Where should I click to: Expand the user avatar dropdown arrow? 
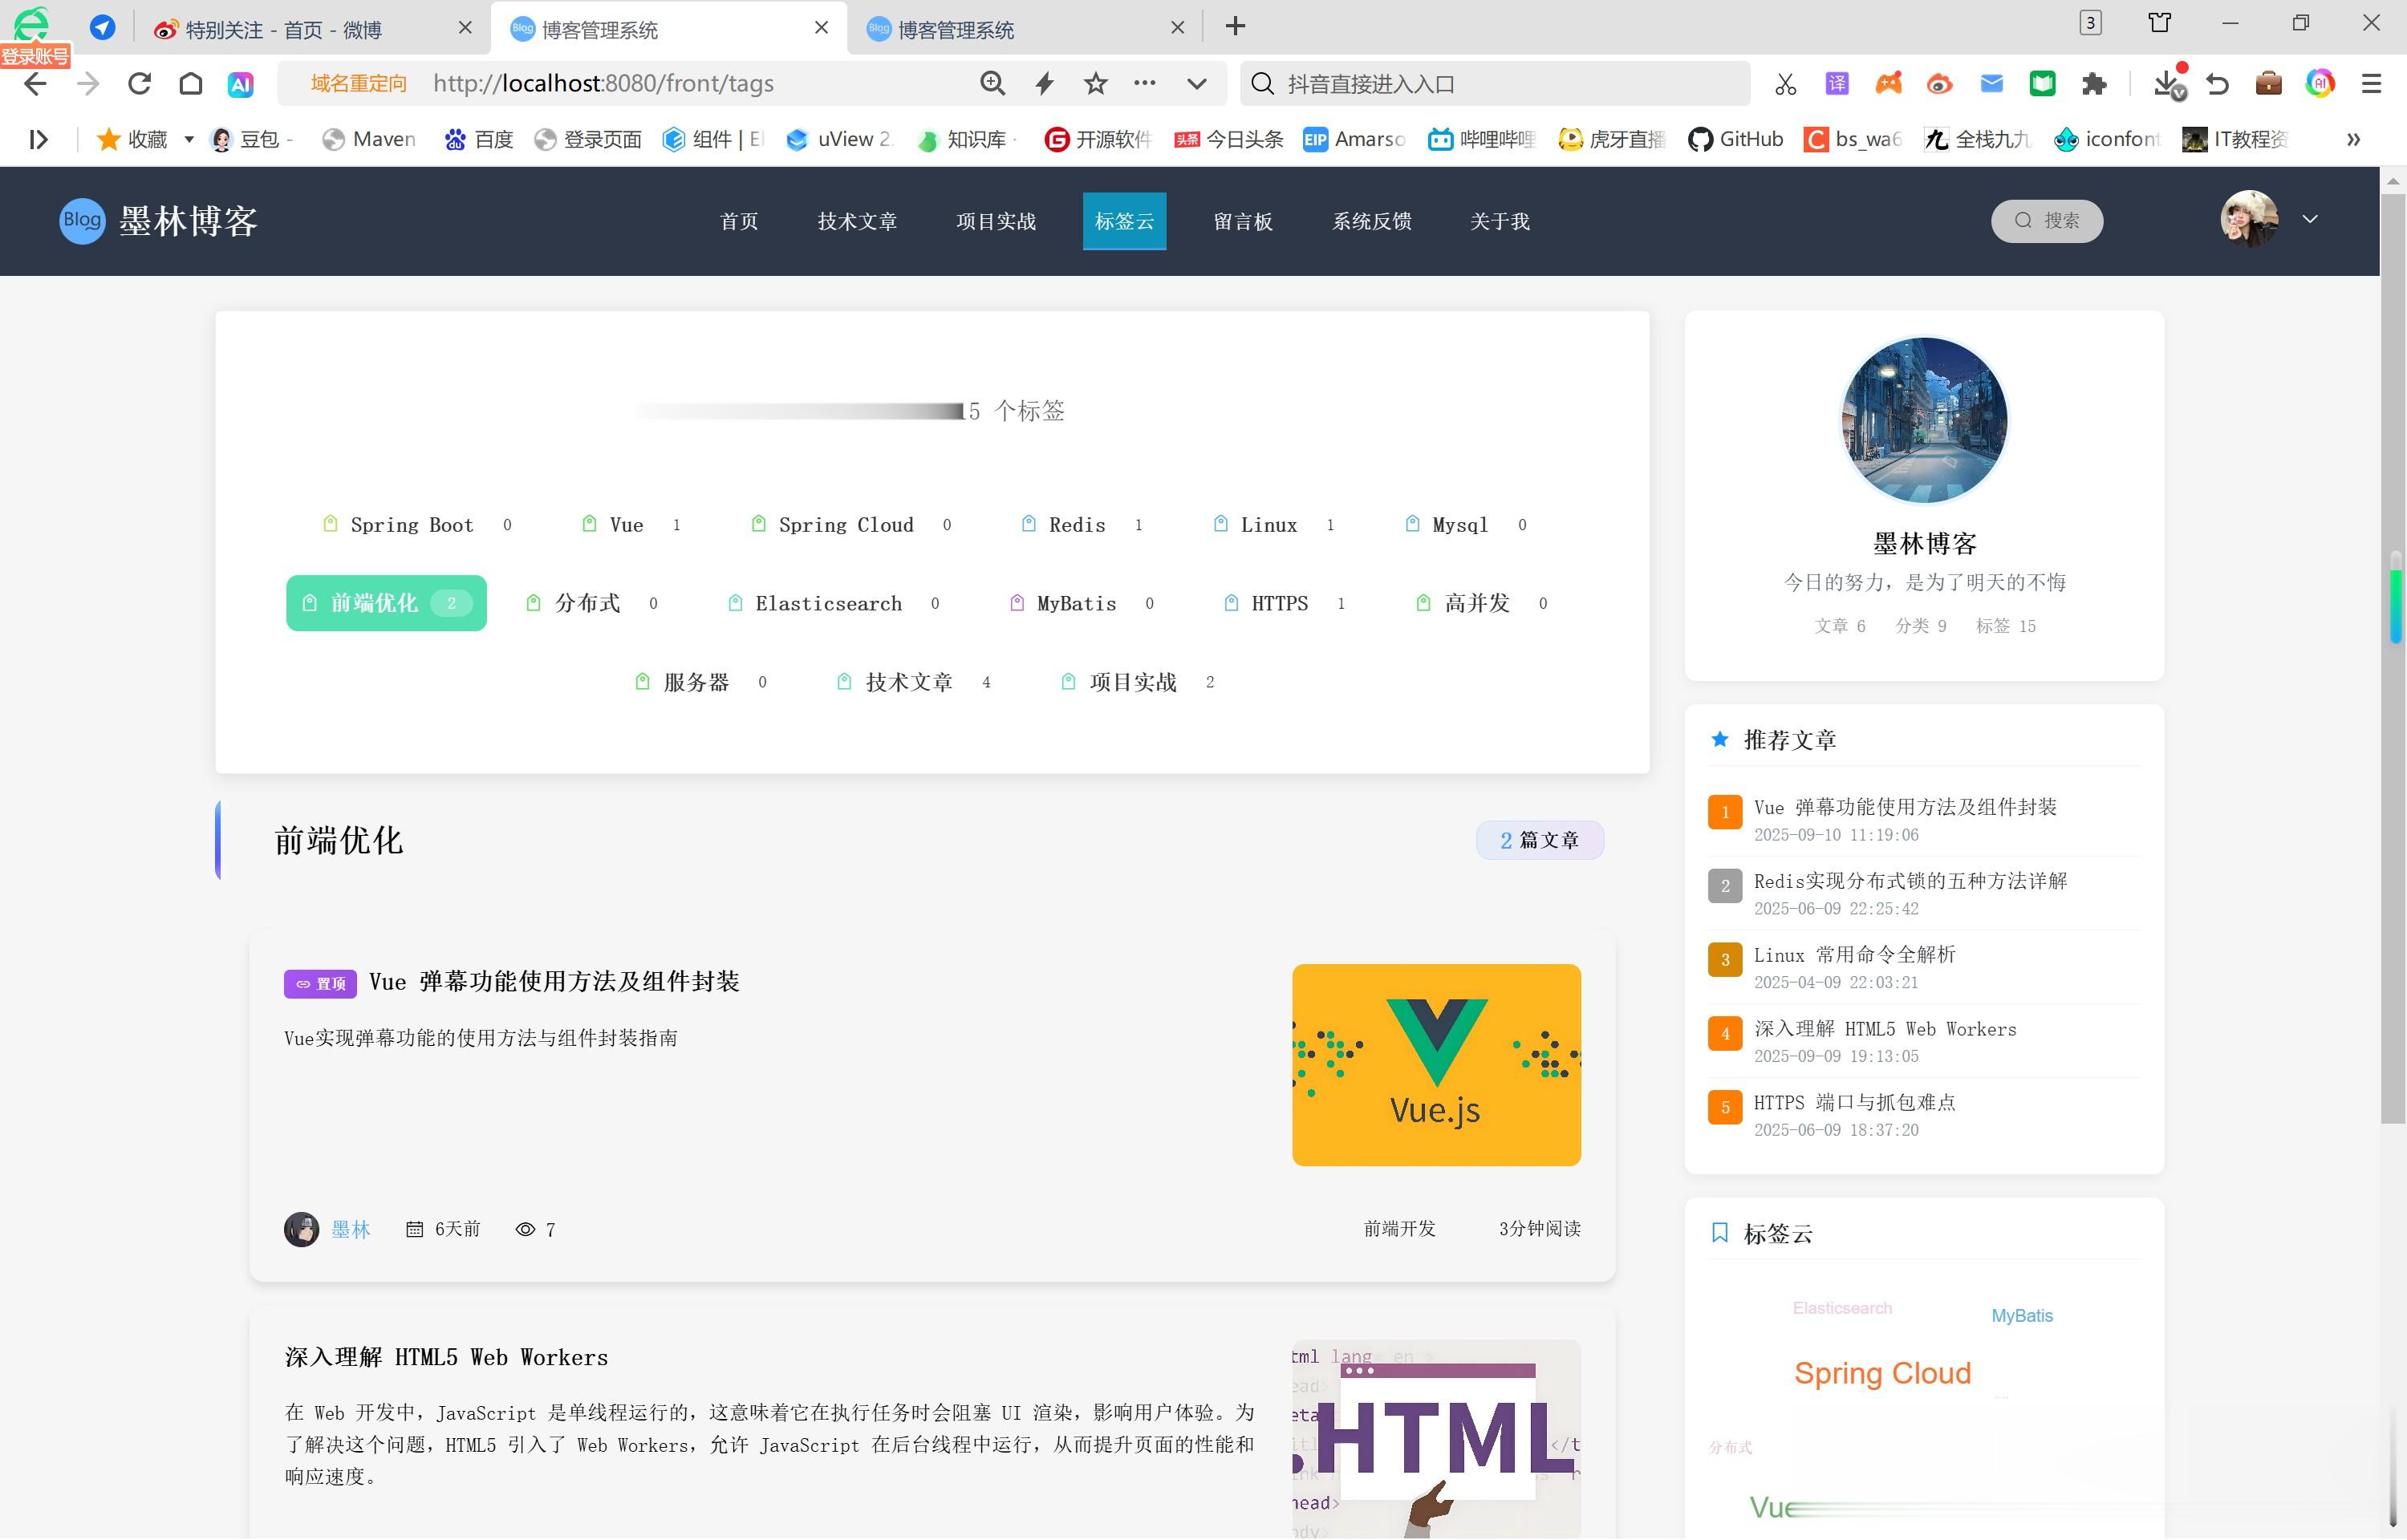2310,220
